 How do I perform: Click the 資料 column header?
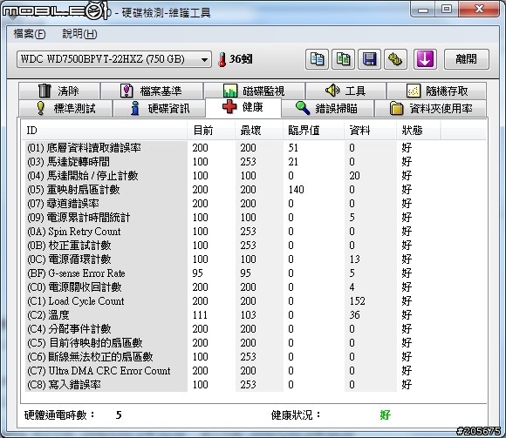pyautogui.click(x=370, y=131)
